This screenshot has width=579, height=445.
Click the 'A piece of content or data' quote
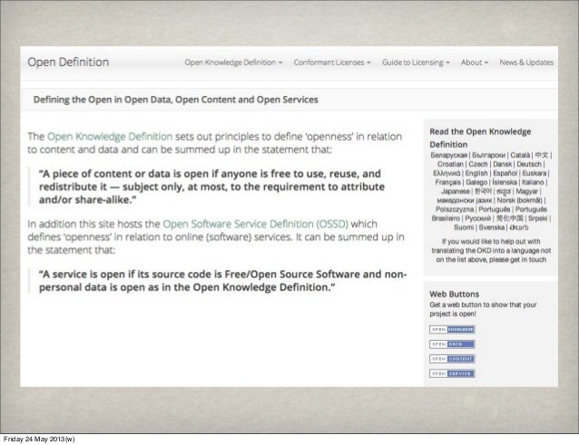(211, 187)
